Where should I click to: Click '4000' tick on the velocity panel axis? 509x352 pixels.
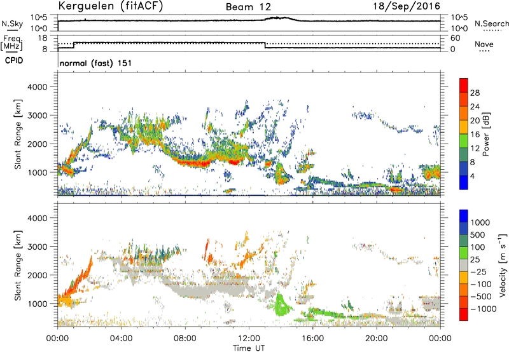pos(37,218)
